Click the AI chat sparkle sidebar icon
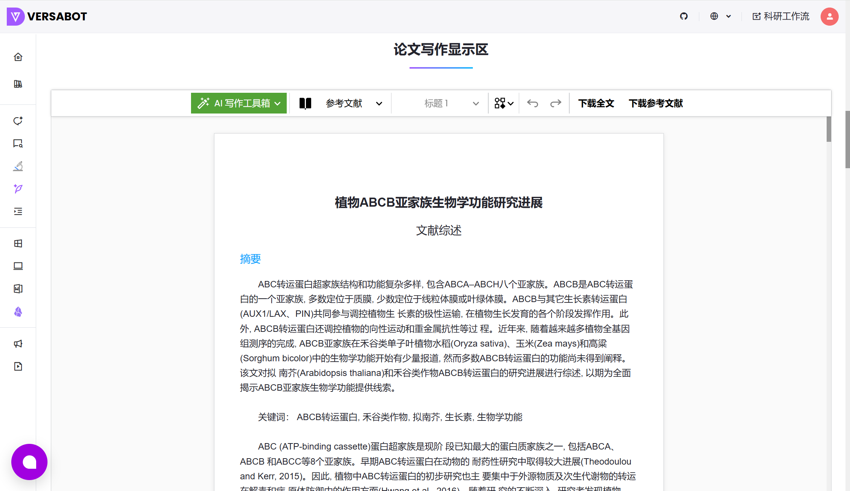 tap(18, 121)
